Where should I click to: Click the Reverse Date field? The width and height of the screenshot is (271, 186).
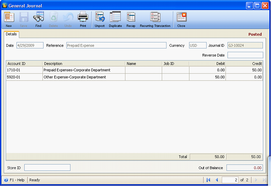pyautogui.click(x=245, y=55)
